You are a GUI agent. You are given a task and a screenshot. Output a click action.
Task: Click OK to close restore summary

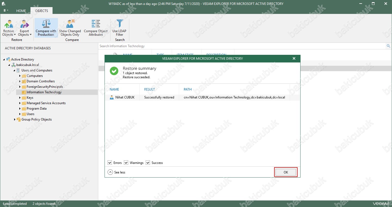(286, 172)
